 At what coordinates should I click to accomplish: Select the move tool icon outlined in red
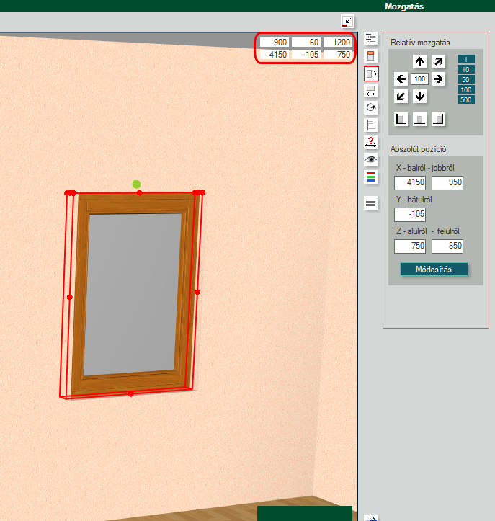coord(371,74)
